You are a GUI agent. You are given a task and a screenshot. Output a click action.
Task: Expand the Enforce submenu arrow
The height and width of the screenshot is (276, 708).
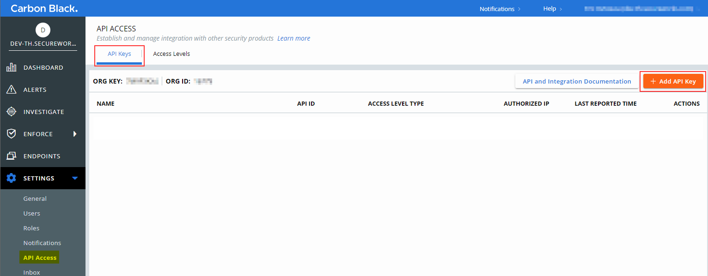point(75,134)
